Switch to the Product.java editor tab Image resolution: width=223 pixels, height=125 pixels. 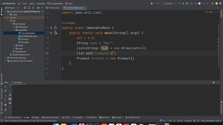click(x=53, y=8)
